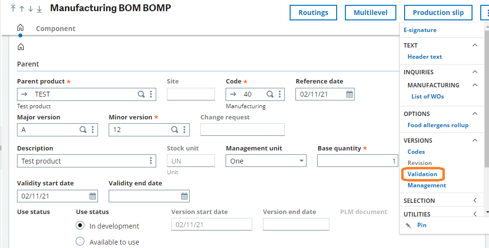Click home icon beside Component tab
This screenshot has width=489, height=248.
click(20, 28)
